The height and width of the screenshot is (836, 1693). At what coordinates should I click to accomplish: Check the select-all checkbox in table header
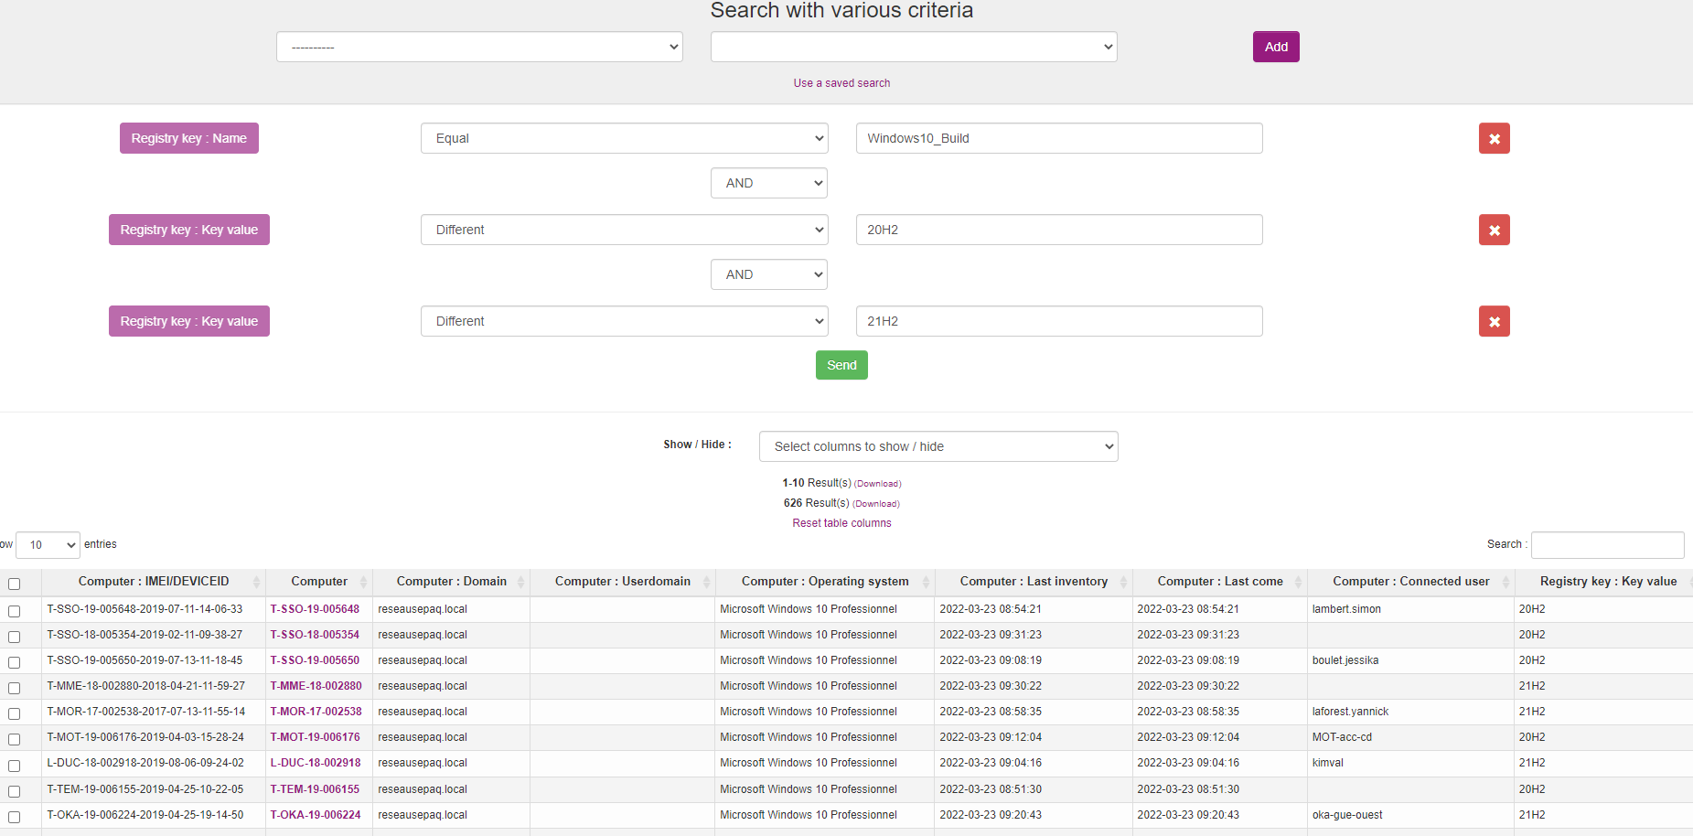14,584
